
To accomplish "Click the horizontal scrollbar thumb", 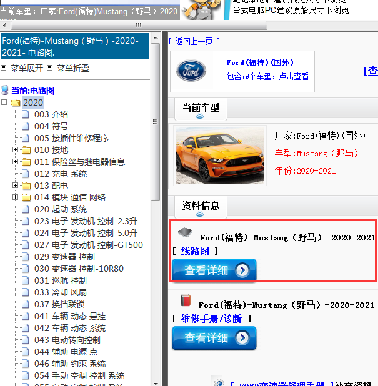I will (x=139, y=25).
